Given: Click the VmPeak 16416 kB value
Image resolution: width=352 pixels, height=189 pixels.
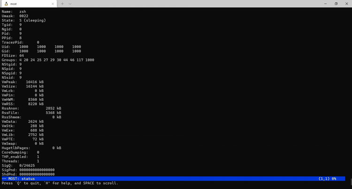Looking at the screenshot, I should [x=35, y=82].
